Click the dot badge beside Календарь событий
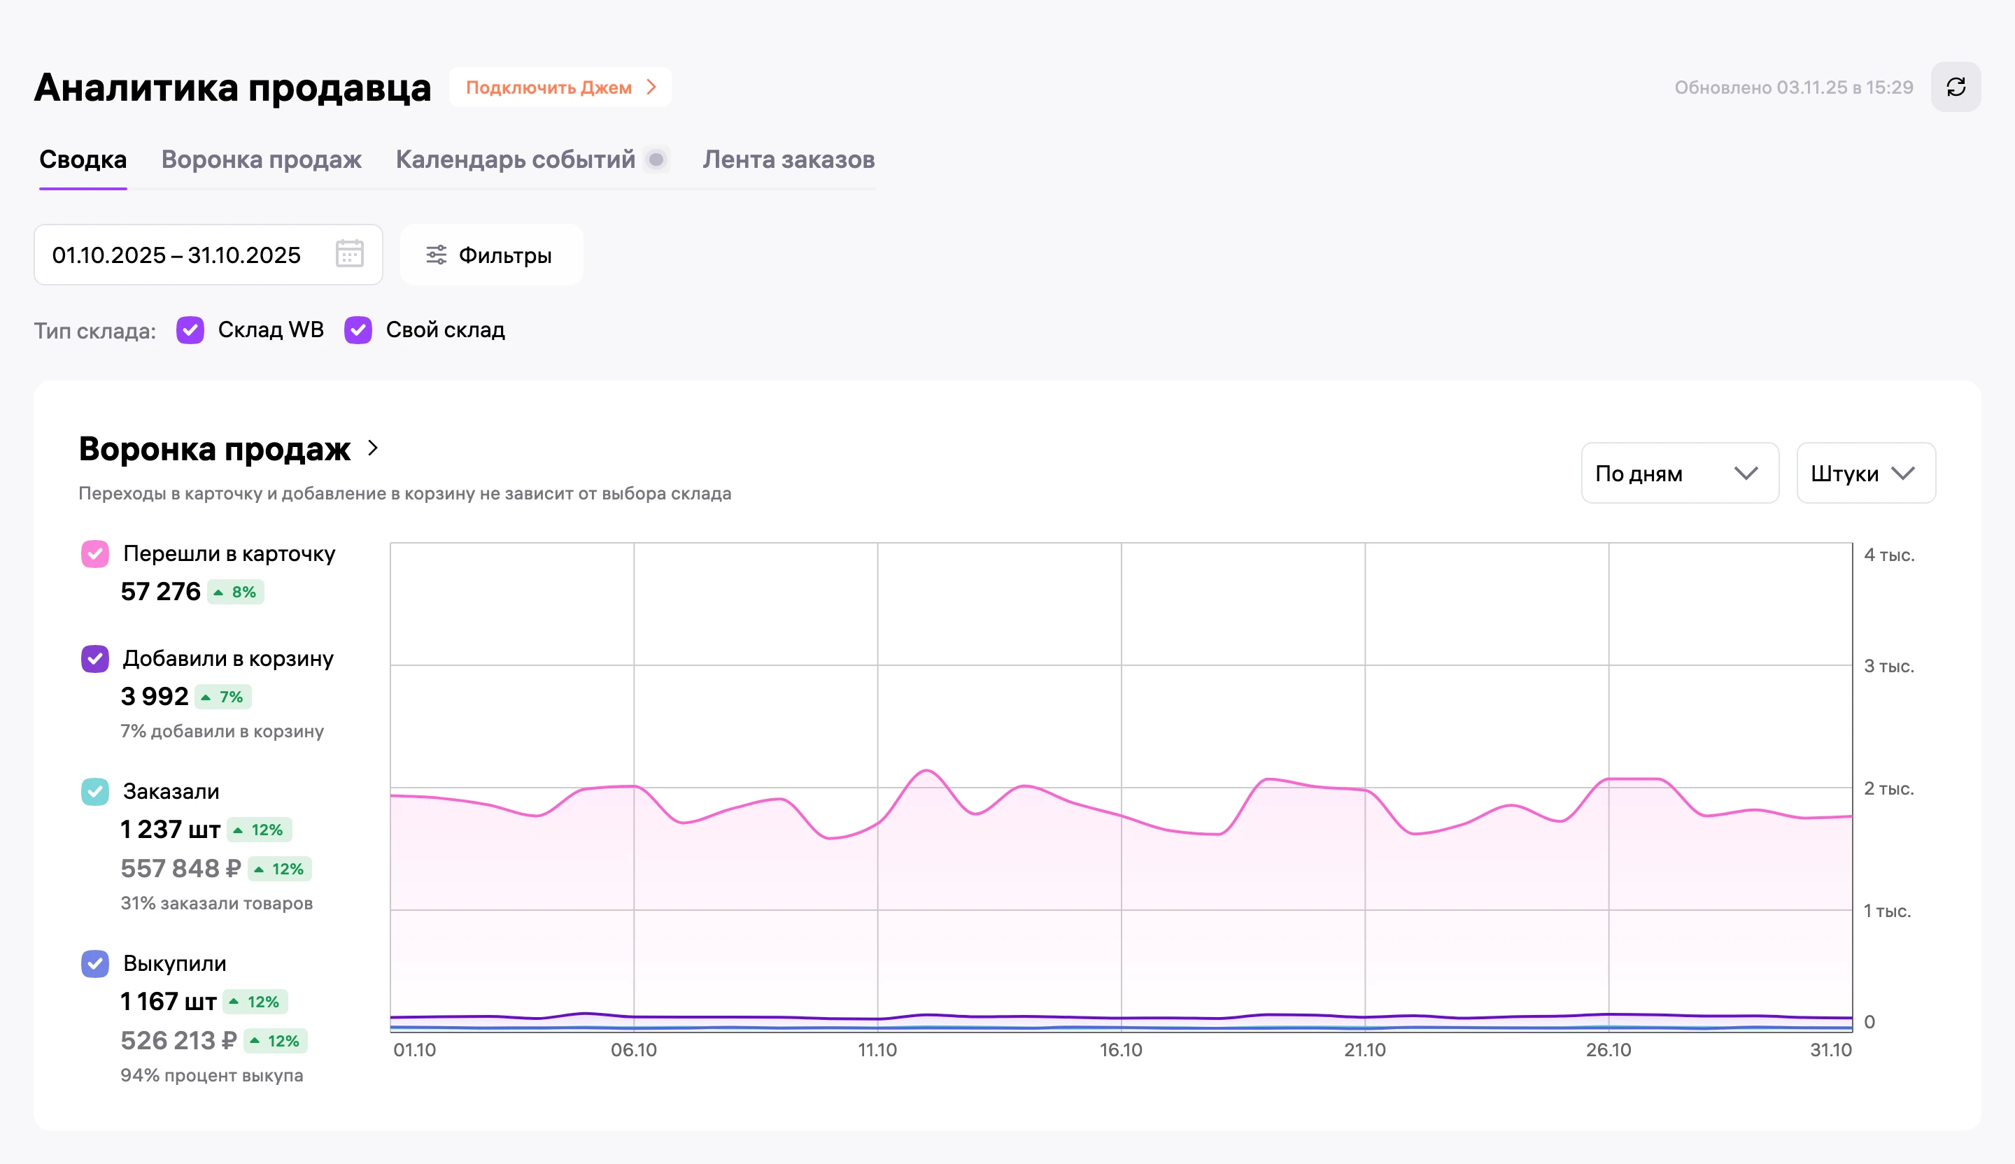Viewport: 2015px width, 1164px height. [656, 160]
